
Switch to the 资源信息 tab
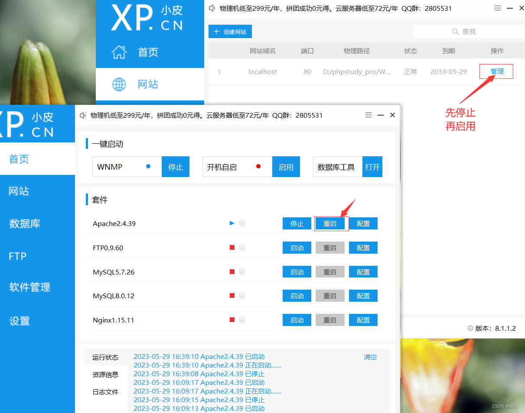click(105, 374)
